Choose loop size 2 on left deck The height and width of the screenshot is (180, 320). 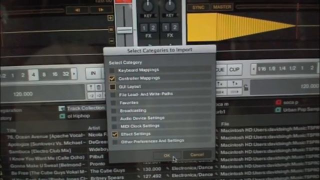click(23, 75)
